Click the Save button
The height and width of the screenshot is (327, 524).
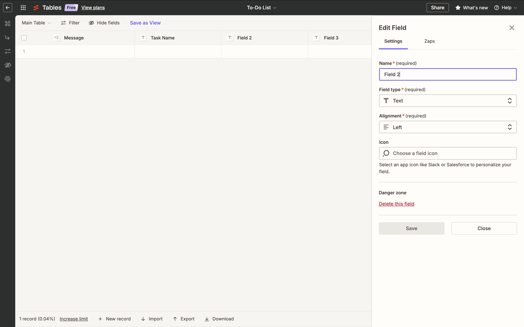(x=411, y=228)
